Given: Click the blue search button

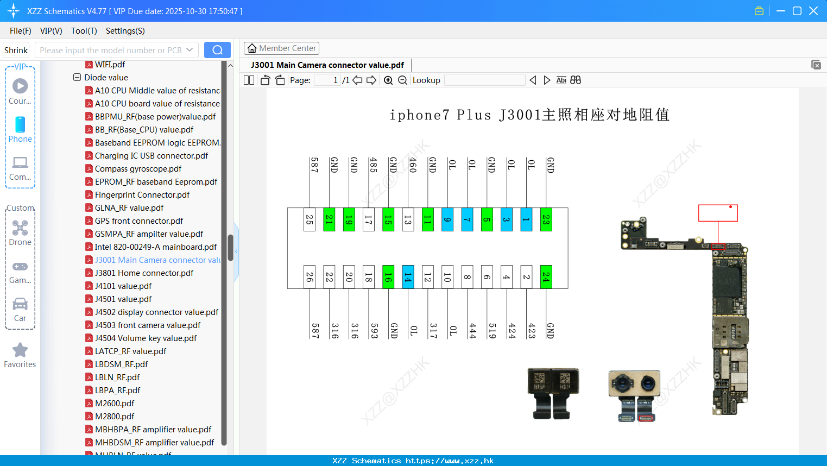Looking at the screenshot, I should pos(217,50).
